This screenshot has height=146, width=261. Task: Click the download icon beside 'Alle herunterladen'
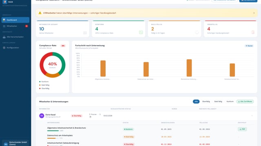[x=4, y=37]
